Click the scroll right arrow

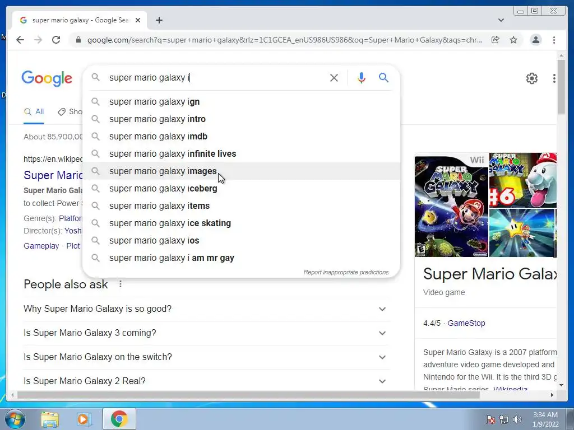(x=552, y=395)
